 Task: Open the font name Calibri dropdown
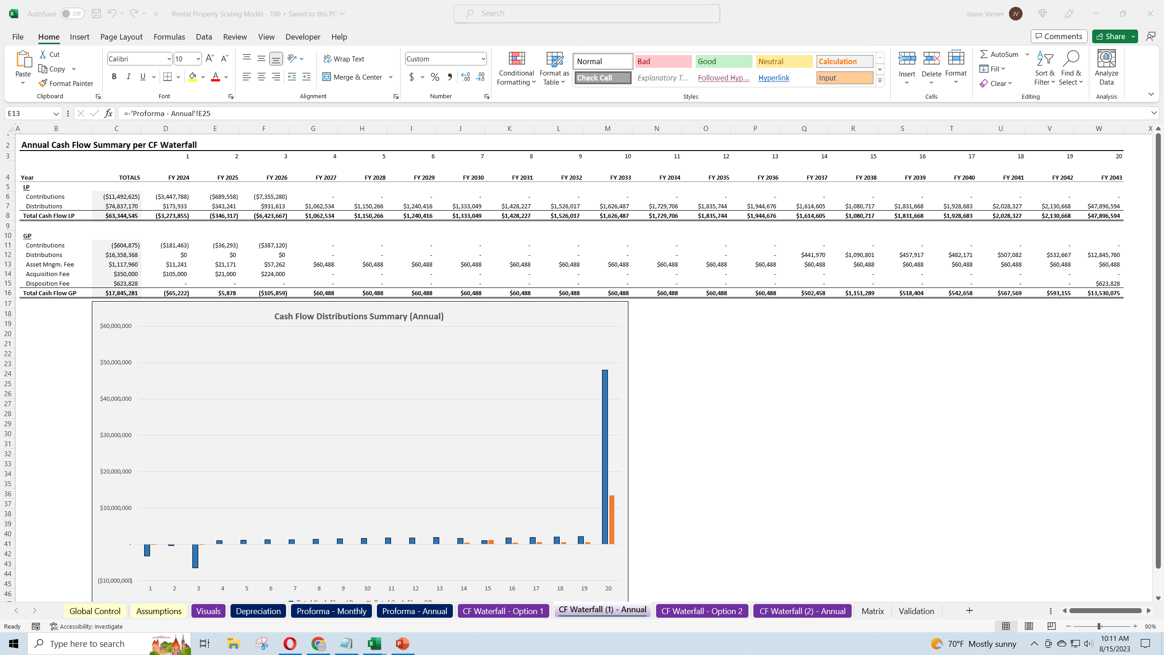pyautogui.click(x=169, y=59)
